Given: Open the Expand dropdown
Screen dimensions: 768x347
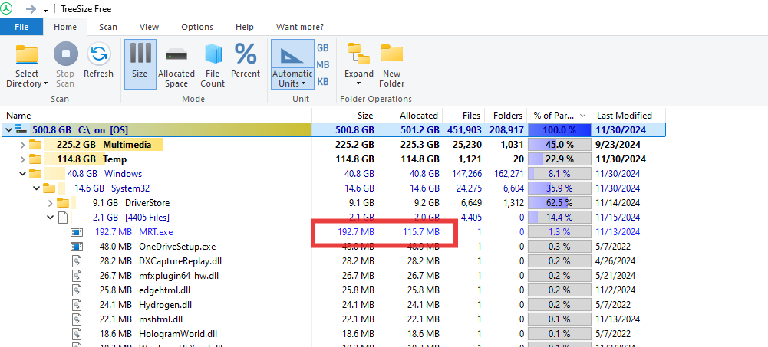Looking at the screenshot, I should [359, 65].
